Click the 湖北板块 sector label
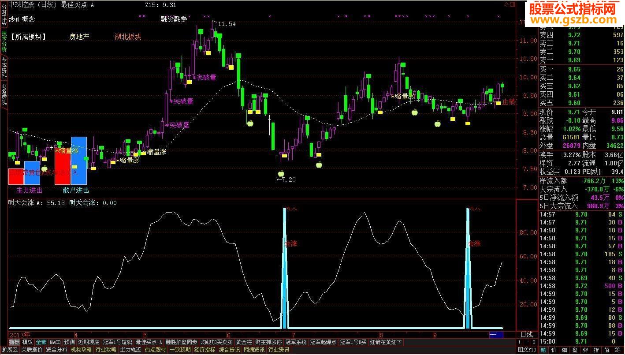The height and width of the screenshot is (355, 625). coord(128,37)
